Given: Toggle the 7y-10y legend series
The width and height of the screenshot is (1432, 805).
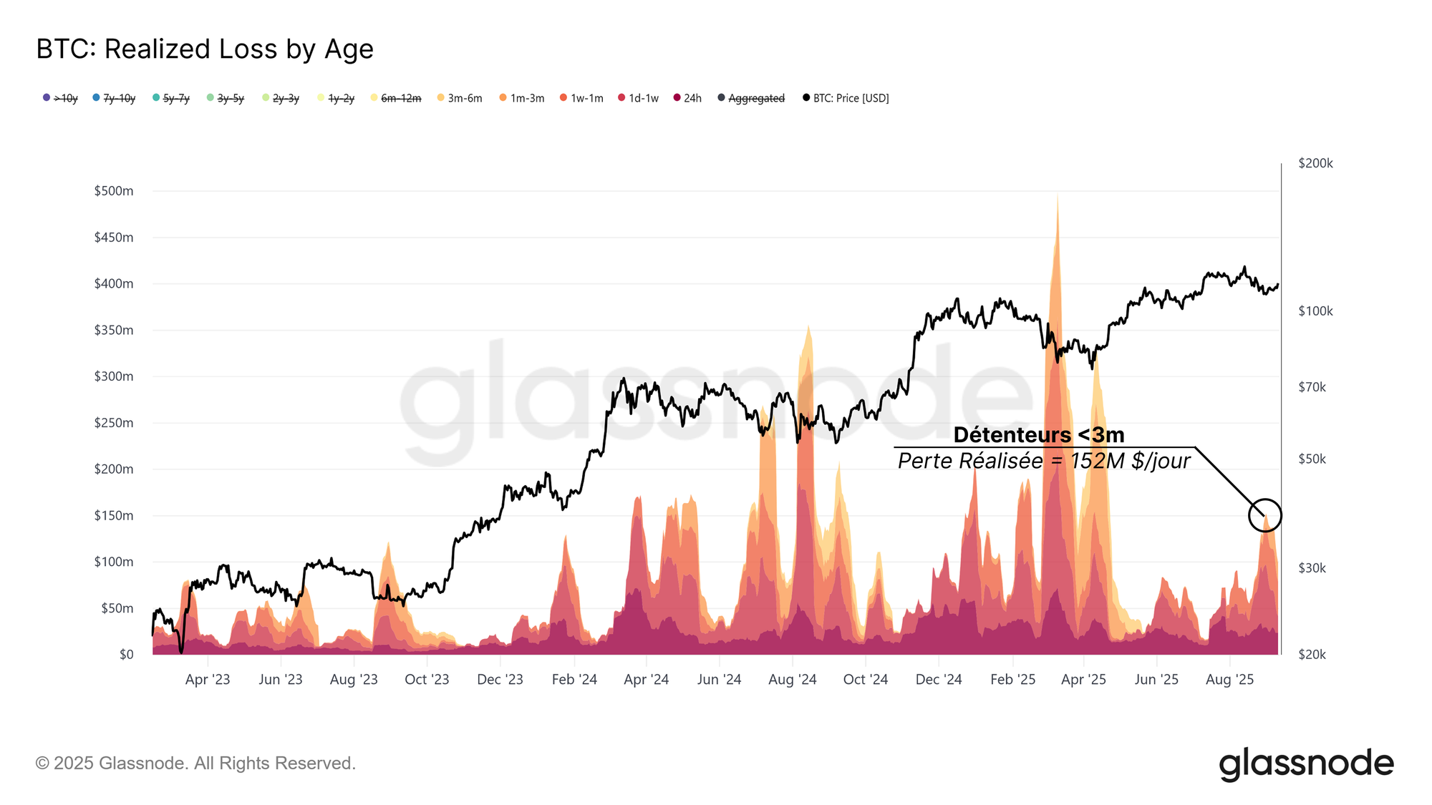Looking at the screenshot, I should [114, 98].
